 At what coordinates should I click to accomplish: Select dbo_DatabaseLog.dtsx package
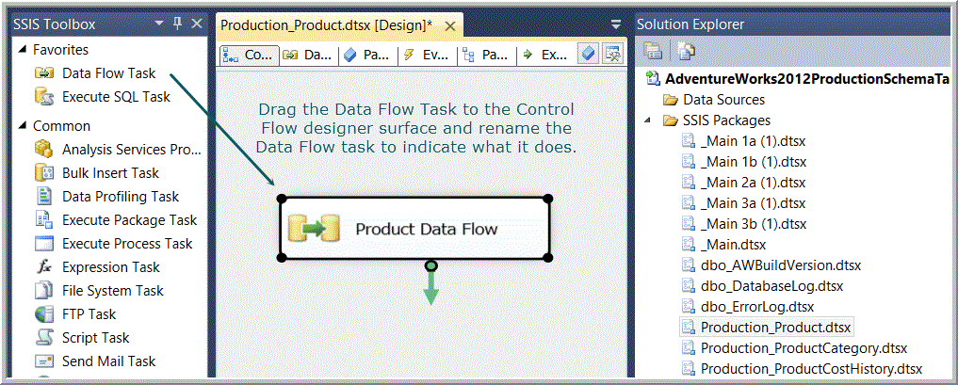[x=764, y=285]
